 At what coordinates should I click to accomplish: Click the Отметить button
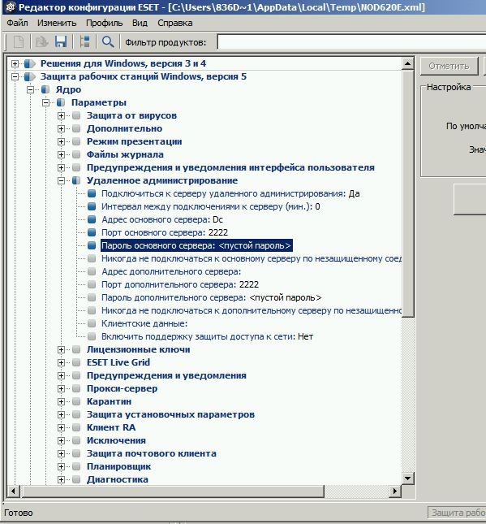coord(449,66)
